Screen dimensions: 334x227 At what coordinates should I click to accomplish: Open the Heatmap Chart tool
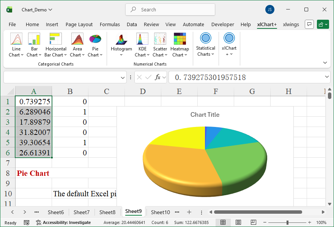pos(180,45)
